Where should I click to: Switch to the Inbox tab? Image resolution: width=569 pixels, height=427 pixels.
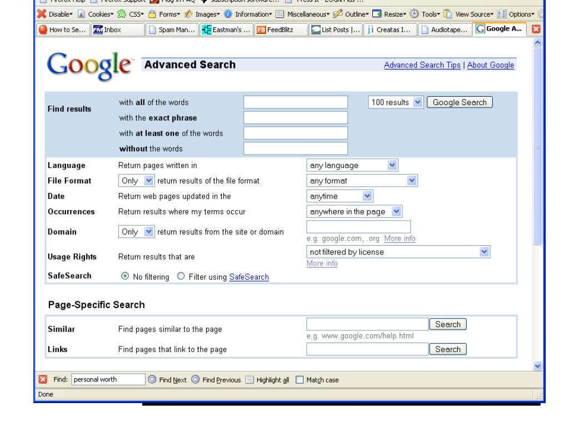coord(118,30)
